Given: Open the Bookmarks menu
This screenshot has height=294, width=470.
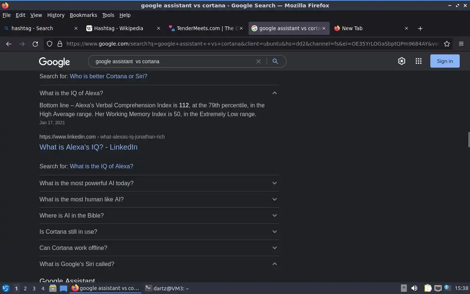Looking at the screenshot, I should pyautogui.click(x=83, y=15).
